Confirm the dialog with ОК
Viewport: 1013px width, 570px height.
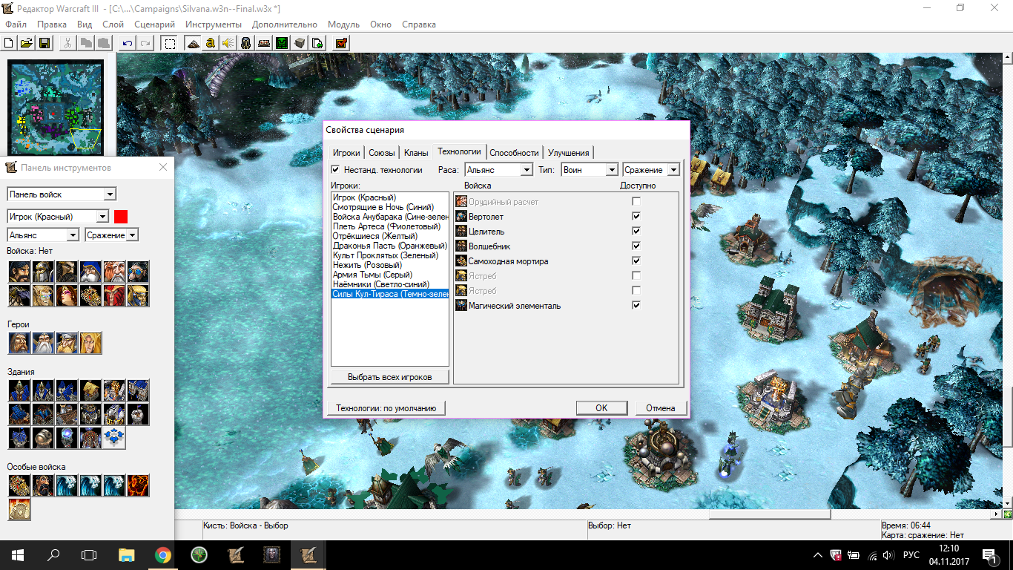(x=601, y=407)
